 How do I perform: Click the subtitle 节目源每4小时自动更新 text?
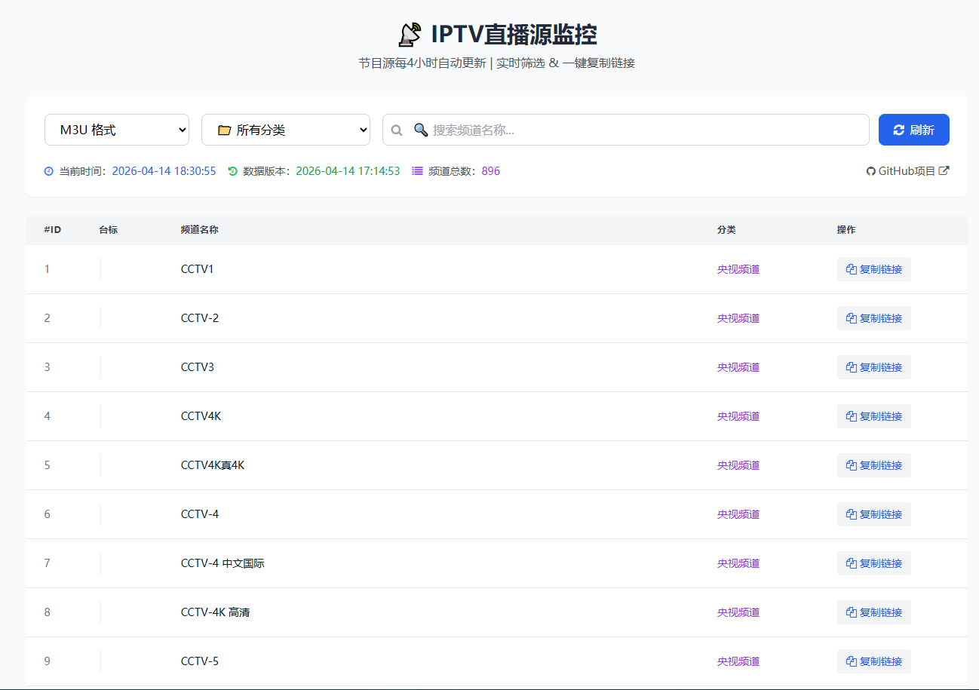(x=422, y=63)
